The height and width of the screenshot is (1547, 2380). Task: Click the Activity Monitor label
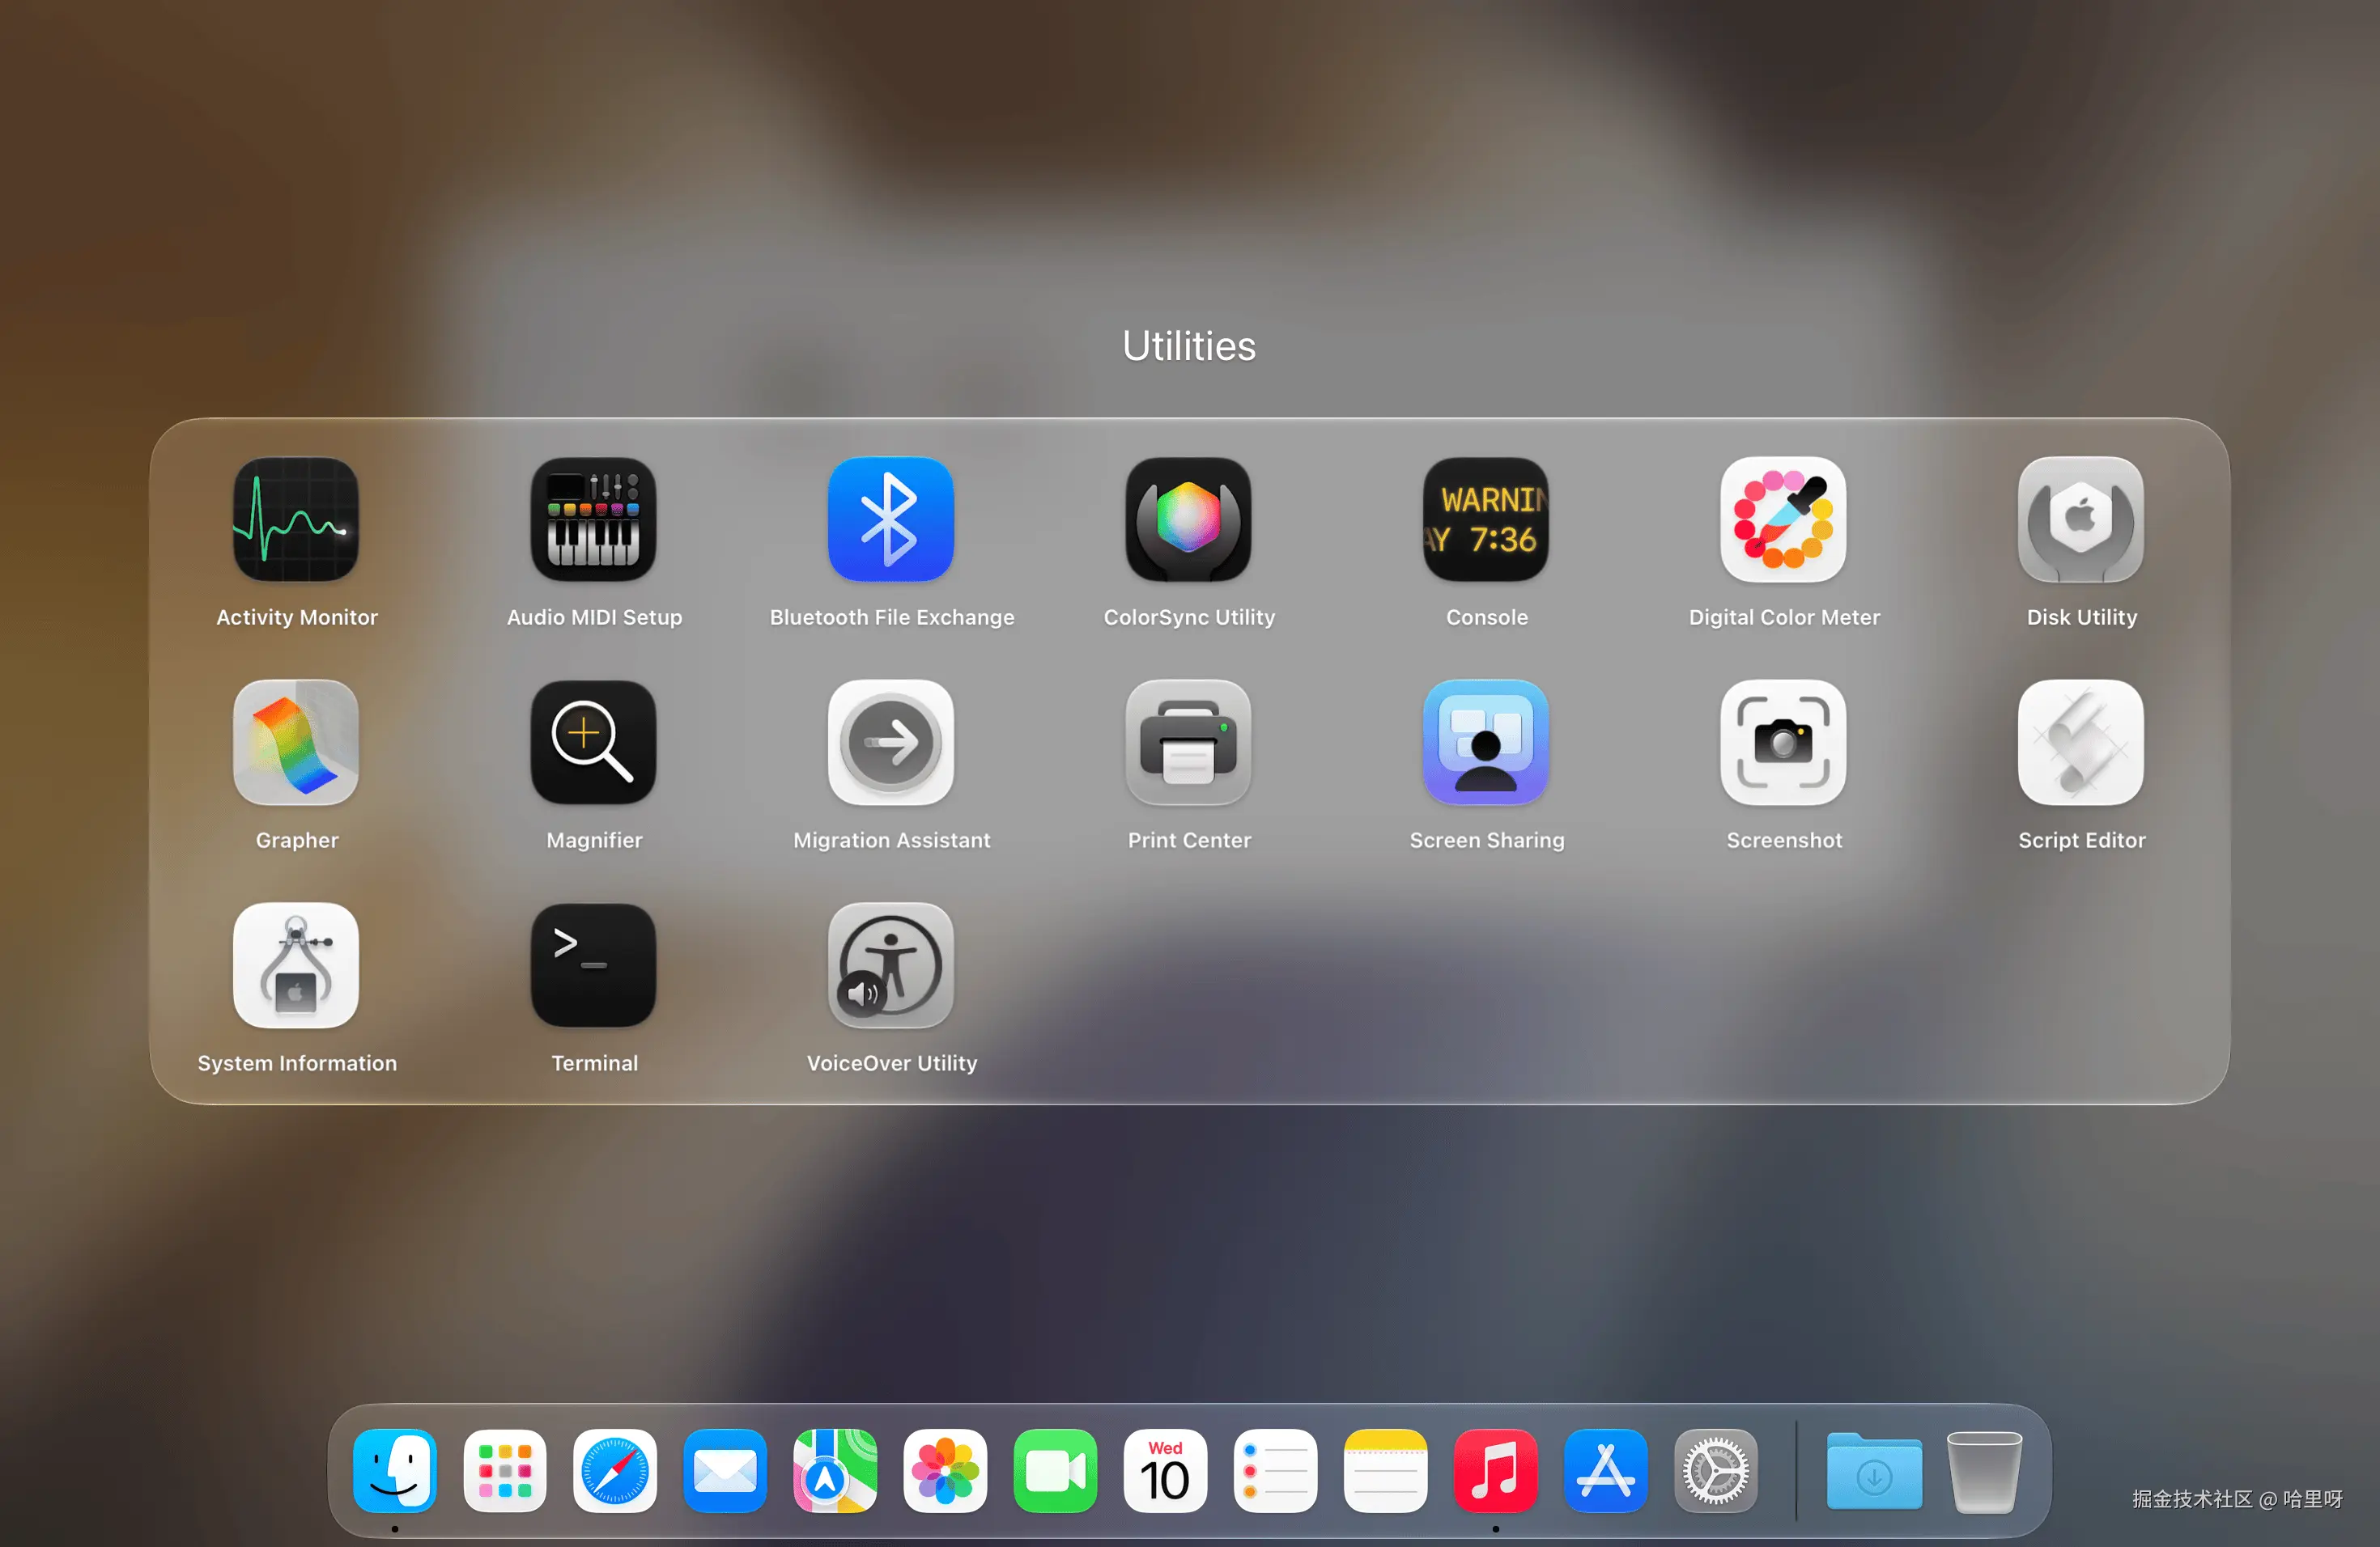click(x=297, y=617)
